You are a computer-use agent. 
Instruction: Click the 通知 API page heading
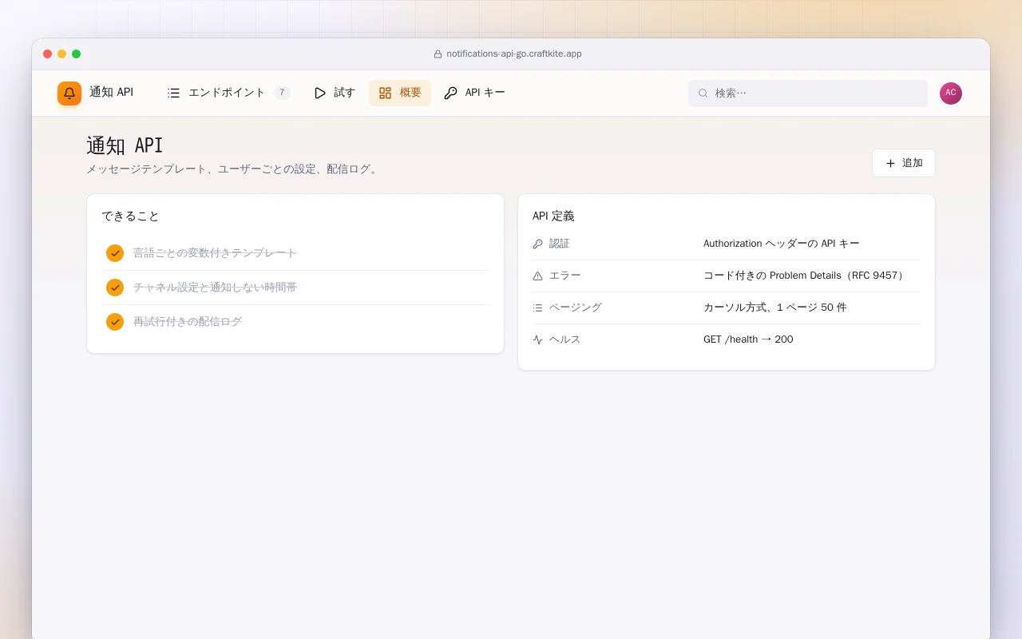pos(125,145)
